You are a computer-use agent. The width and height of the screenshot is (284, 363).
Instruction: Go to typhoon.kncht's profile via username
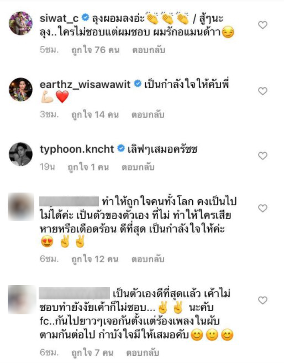pyautogui.click(x=77, y=149)
